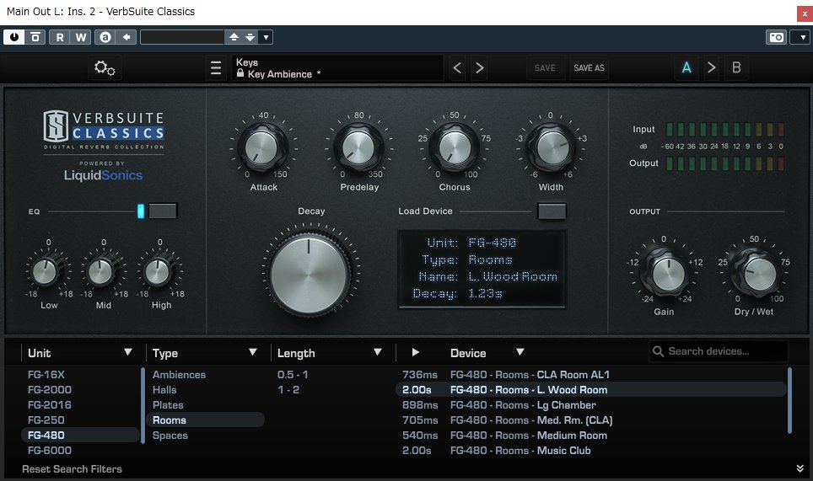Filter by Rooms type
This screenshot has height=481, width=813.
206,420
